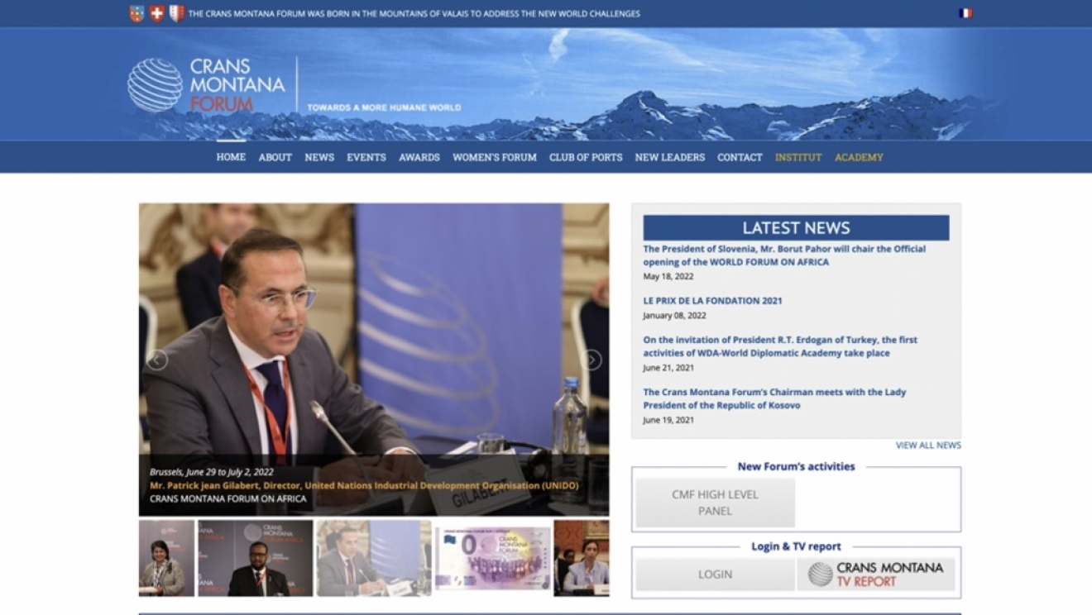Viewport: 1092px width, 615px height.
Task: Click the Swiss flag icon in top bar
Action: pyautogui.click(x=156, y=12)
